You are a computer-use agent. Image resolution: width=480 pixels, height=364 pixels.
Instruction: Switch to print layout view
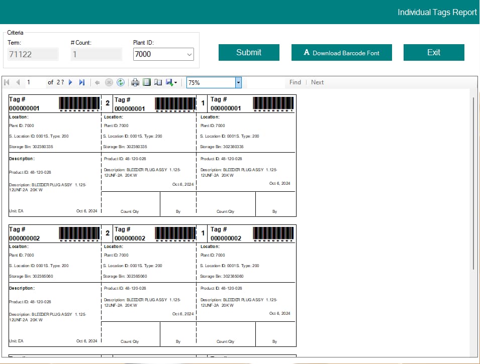point(147,82)
